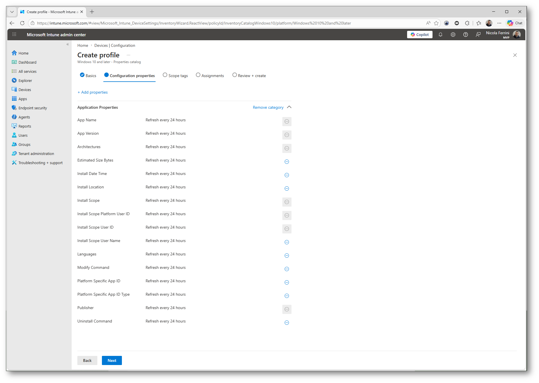
Task: Remove the Estimated Size Bytes property
Action: click(x=287, y=162)
